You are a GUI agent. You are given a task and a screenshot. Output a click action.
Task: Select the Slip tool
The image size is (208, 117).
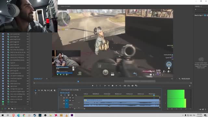click(48, 90)
